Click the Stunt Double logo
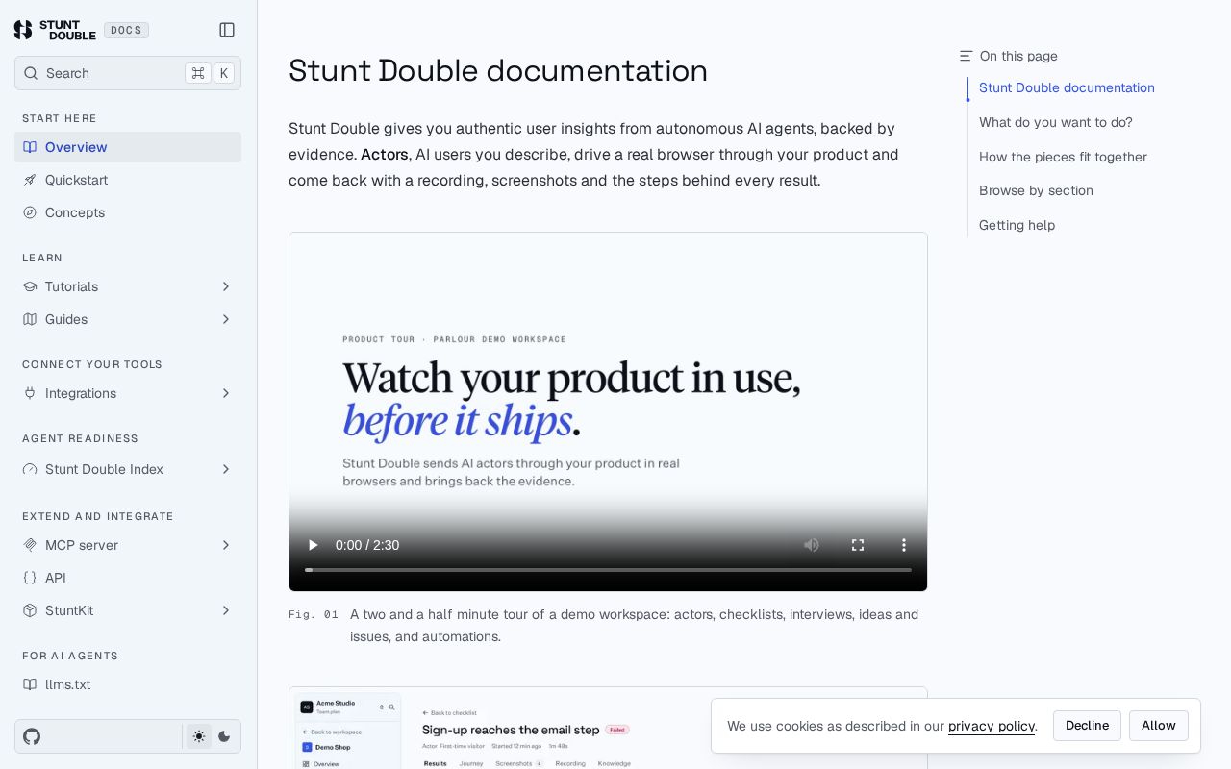This screenshot has height=769, width=1231. pos(55,30)
